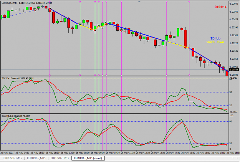Click price scale value 1.22475

pos(234,20)
